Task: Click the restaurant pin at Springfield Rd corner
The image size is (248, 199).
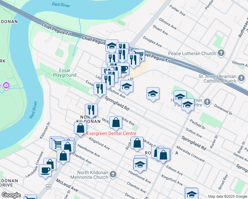Action: click(x=100, y=89)
